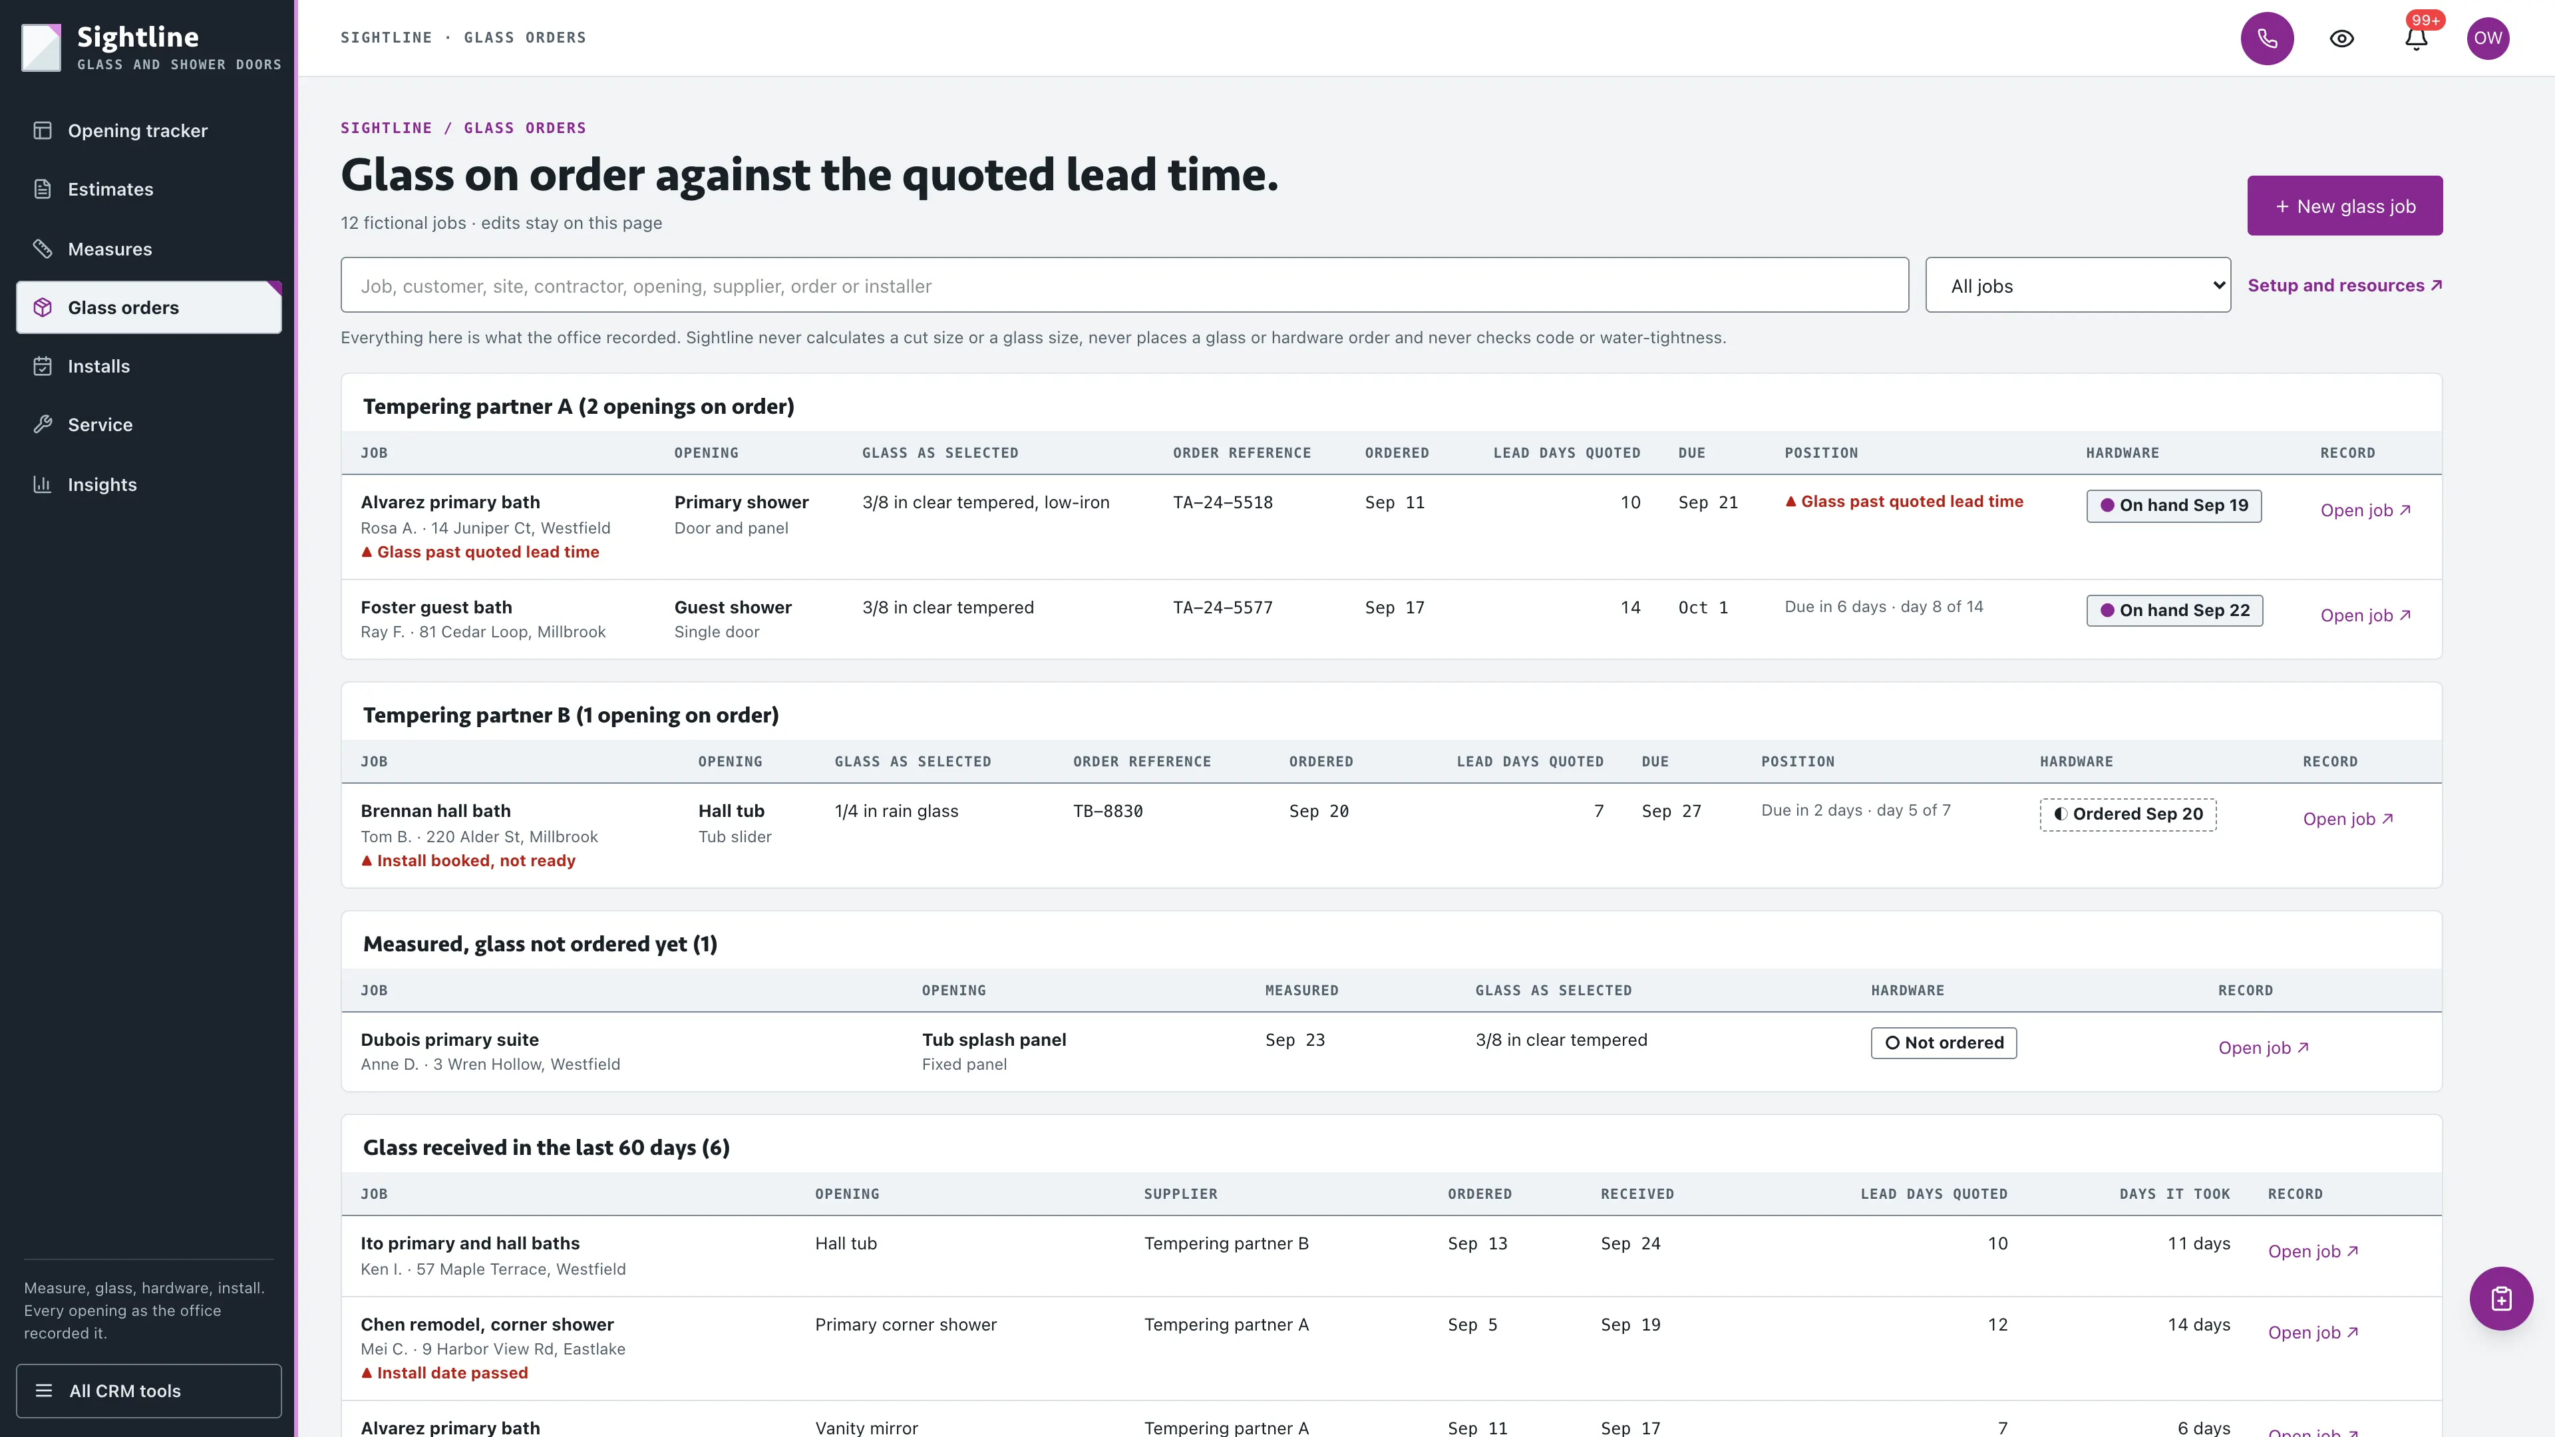This screenshot has height=1437, width=2555.
Task: Open job for Alvarez primary bath TA-24-5518
Action: 2365,510
